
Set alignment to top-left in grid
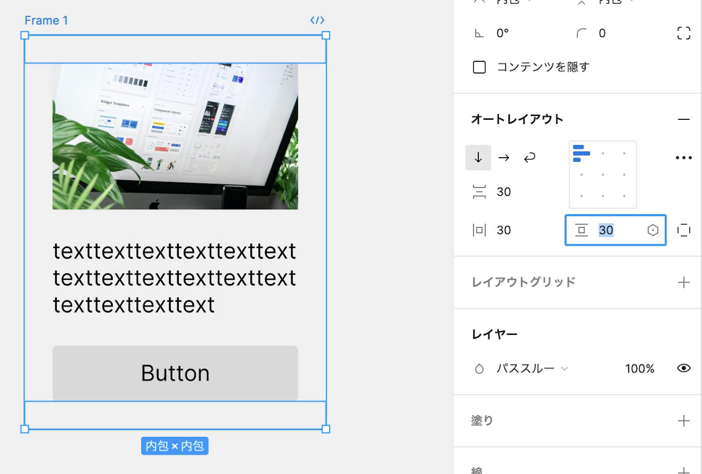pos(581,153)
